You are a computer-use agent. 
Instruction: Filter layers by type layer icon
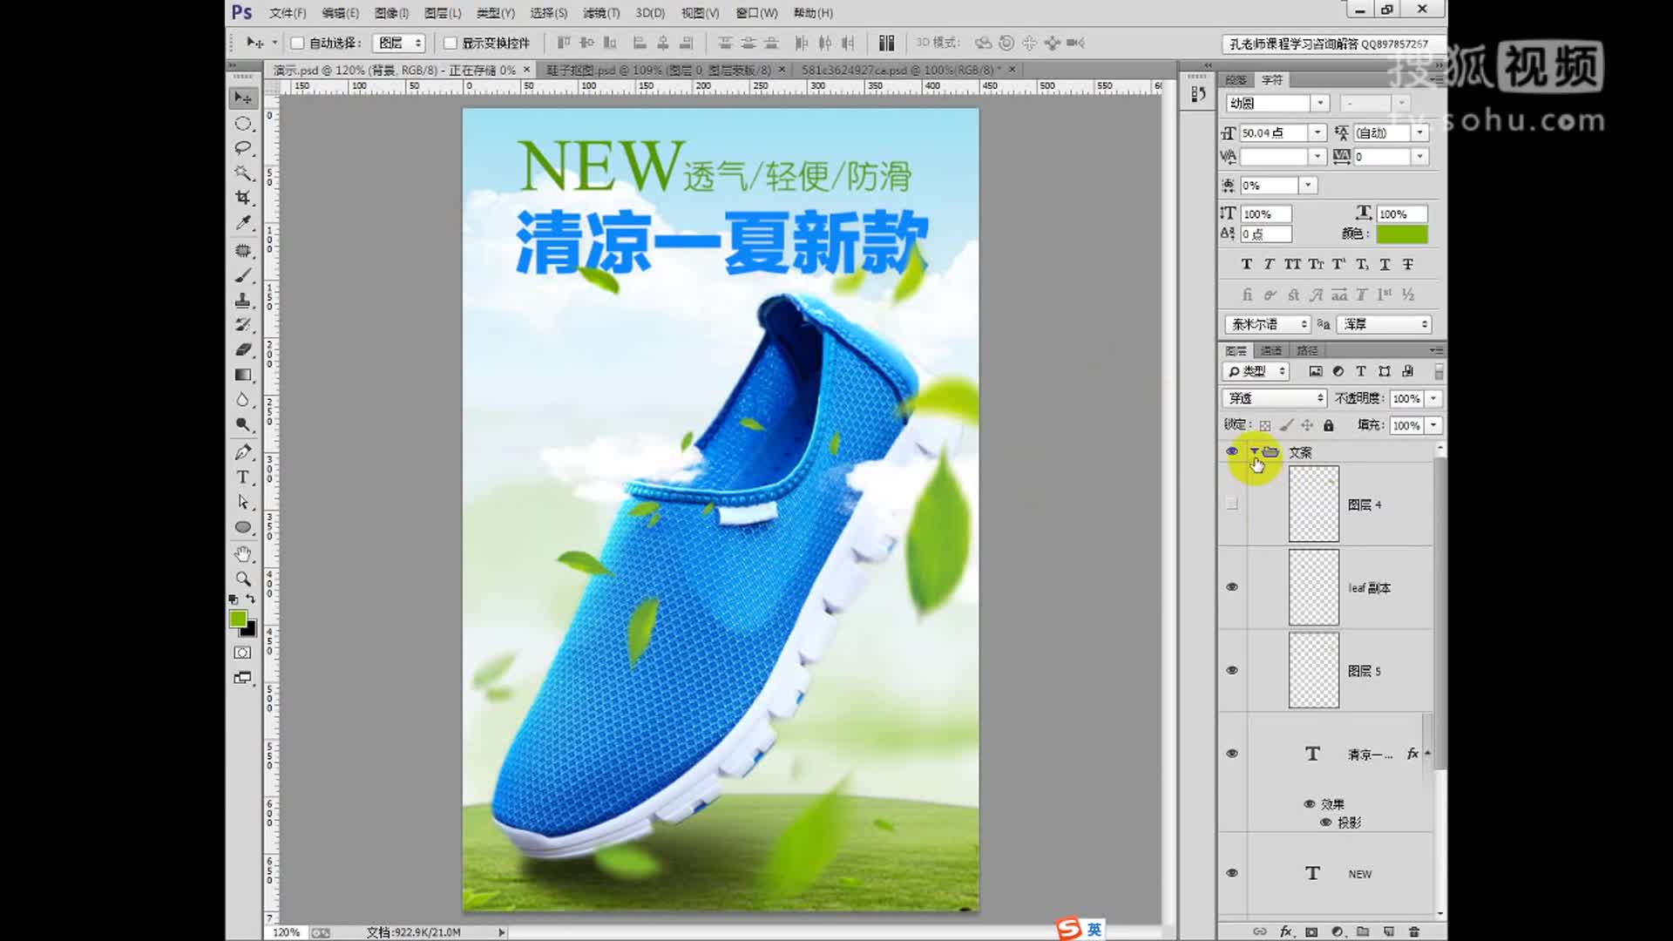[x=1361, y=371]
